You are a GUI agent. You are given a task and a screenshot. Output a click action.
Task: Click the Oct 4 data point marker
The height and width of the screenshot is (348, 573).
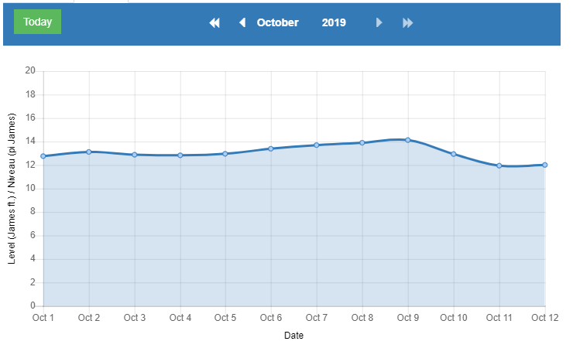(x=180, y=155)
